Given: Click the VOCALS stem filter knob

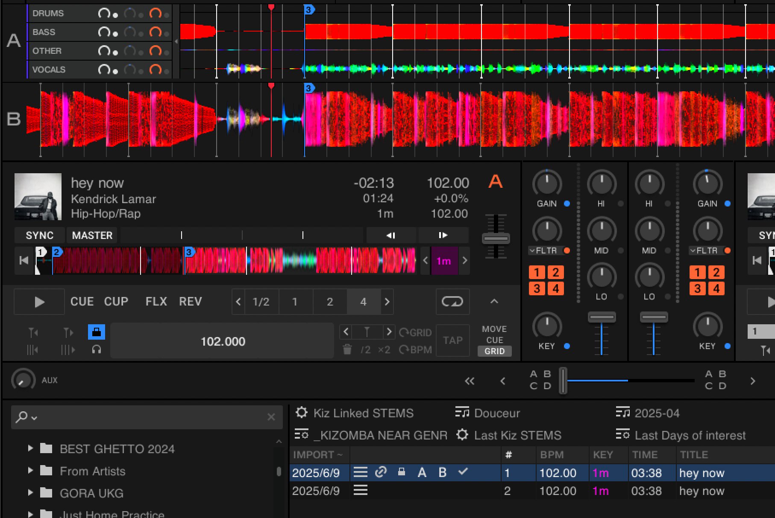Looking at the screenshot, I should (x=156, y=70).
